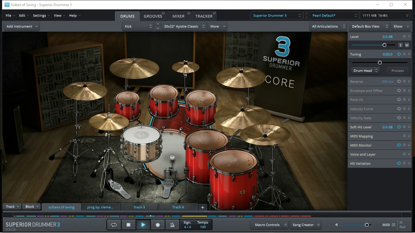The image size is (415, 233).
Task: Click the Process button
Action: (397, 71)
